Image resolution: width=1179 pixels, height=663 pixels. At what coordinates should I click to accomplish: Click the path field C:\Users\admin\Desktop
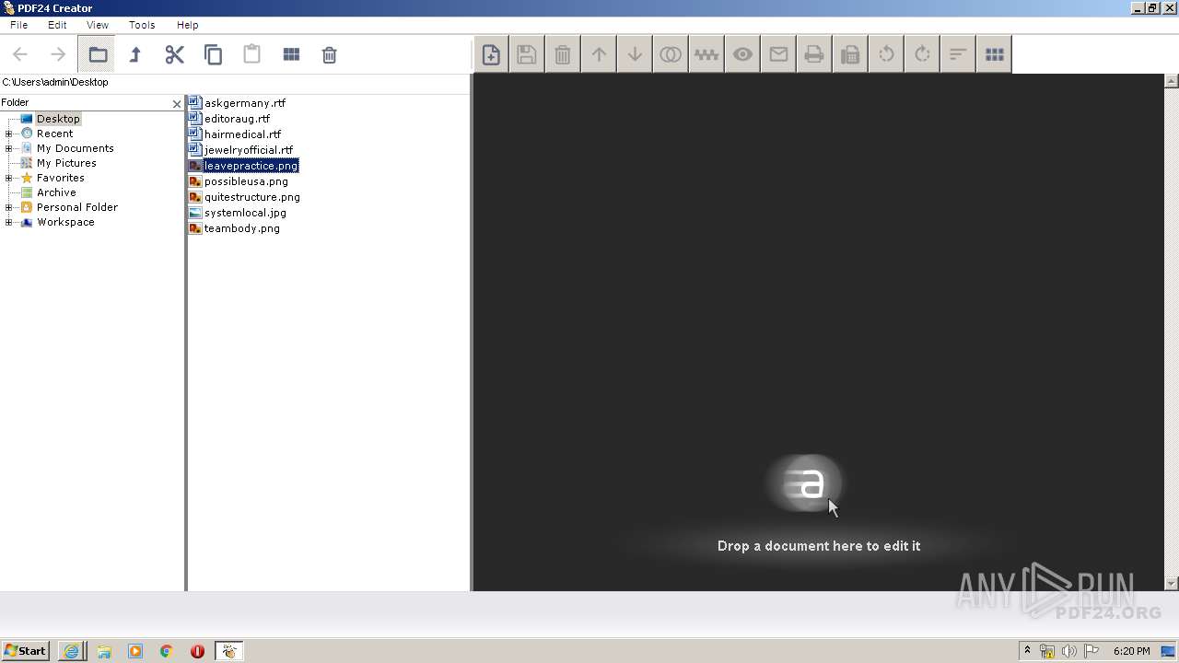coord(235,82)
